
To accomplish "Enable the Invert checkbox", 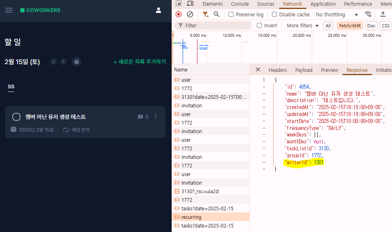I will click(x=259, y=25).
